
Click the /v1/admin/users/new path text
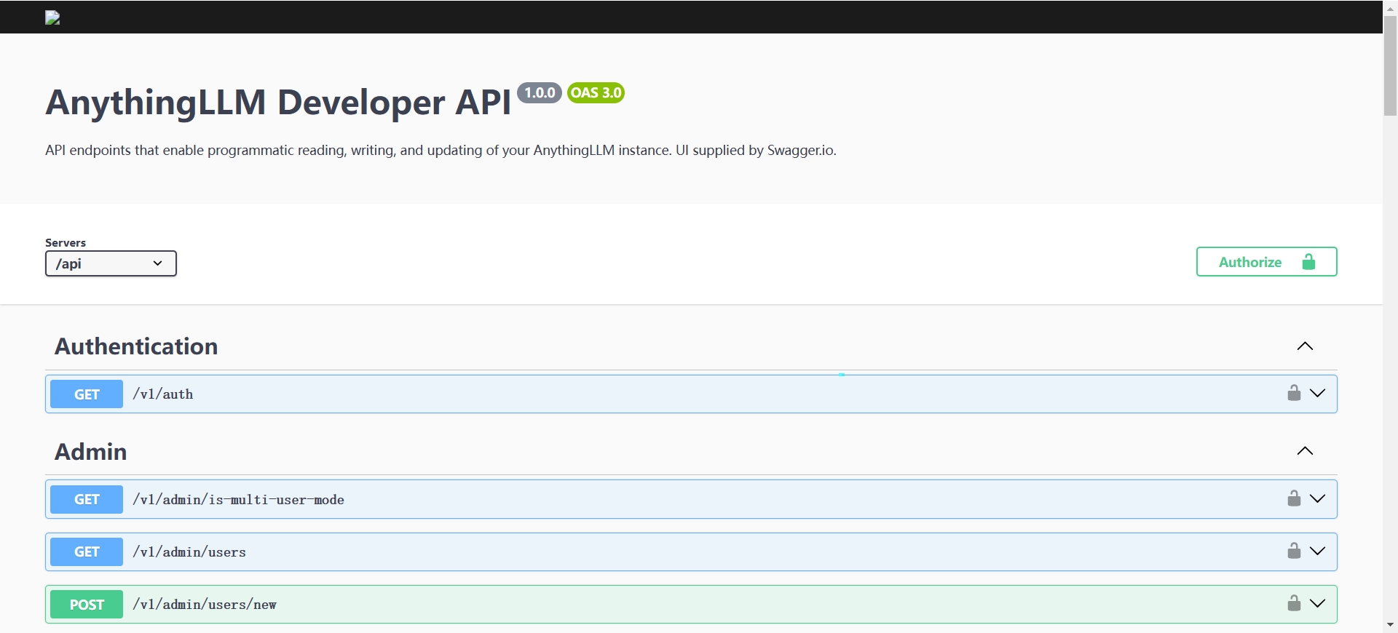(205, 605)
